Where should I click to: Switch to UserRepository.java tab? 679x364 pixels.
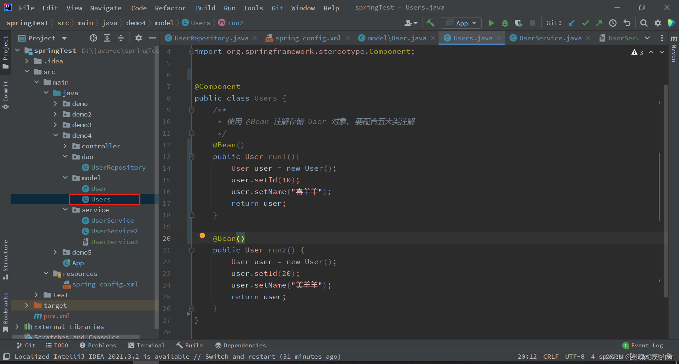tap(211, 38)
